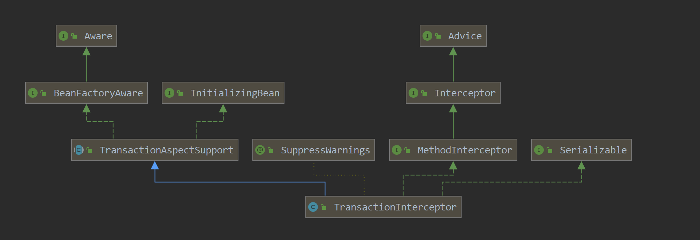Select the BeanFactoryAware node label
This screenshot has width=700, height=240.
click(98, 93)
